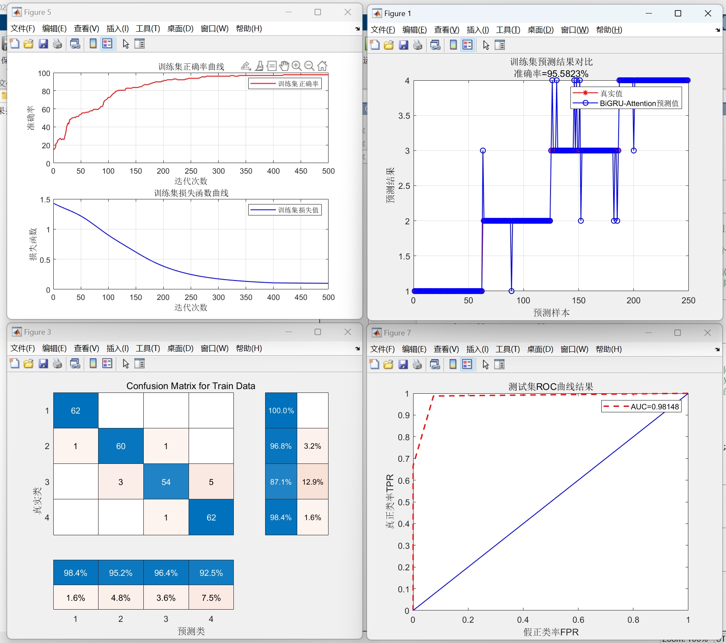
Task: Open the 插入(I) menu in Figure 1
Action: click(x=477, y=30)
